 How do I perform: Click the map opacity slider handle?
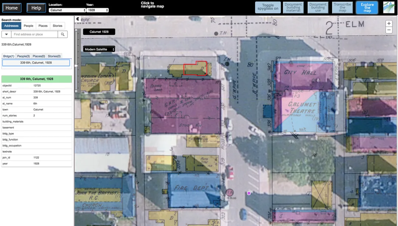(x=76, y=66)
